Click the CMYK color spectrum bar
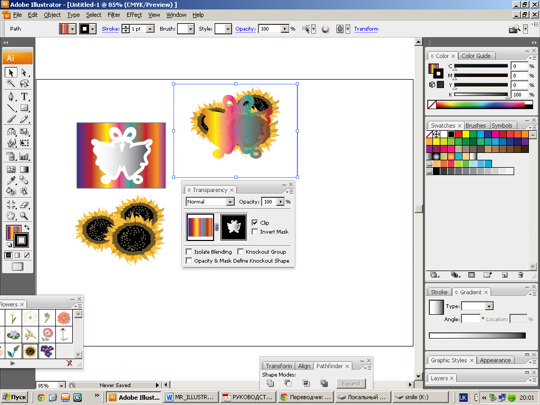Image resolution: width=540 pixels, height=405 pixels. (x=480, y=104)
